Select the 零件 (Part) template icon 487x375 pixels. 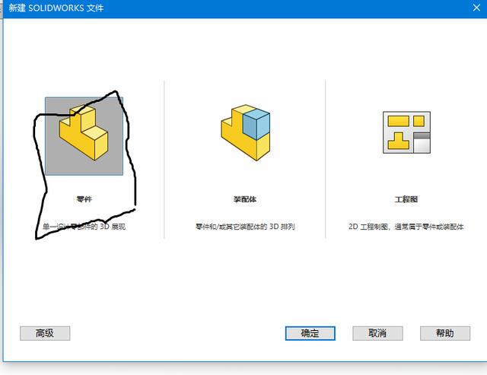pos(84,136)
